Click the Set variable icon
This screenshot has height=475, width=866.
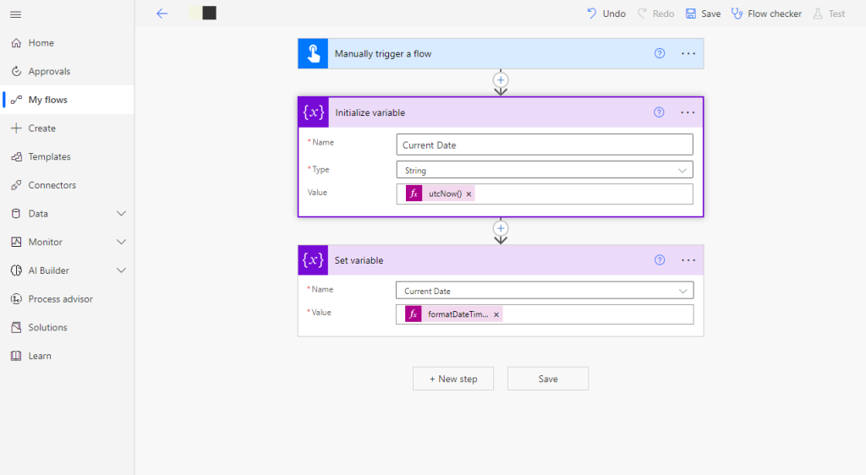313,260
